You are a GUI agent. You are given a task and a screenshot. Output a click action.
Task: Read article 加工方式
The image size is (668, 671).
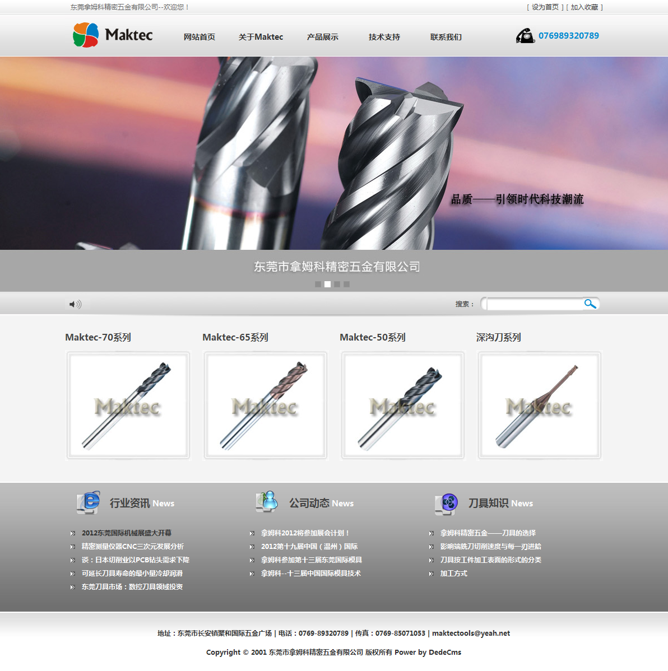pos(454,574)
